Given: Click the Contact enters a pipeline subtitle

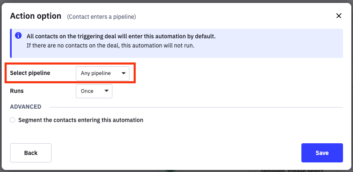Looking at the screenshot, I should point(101,17).
